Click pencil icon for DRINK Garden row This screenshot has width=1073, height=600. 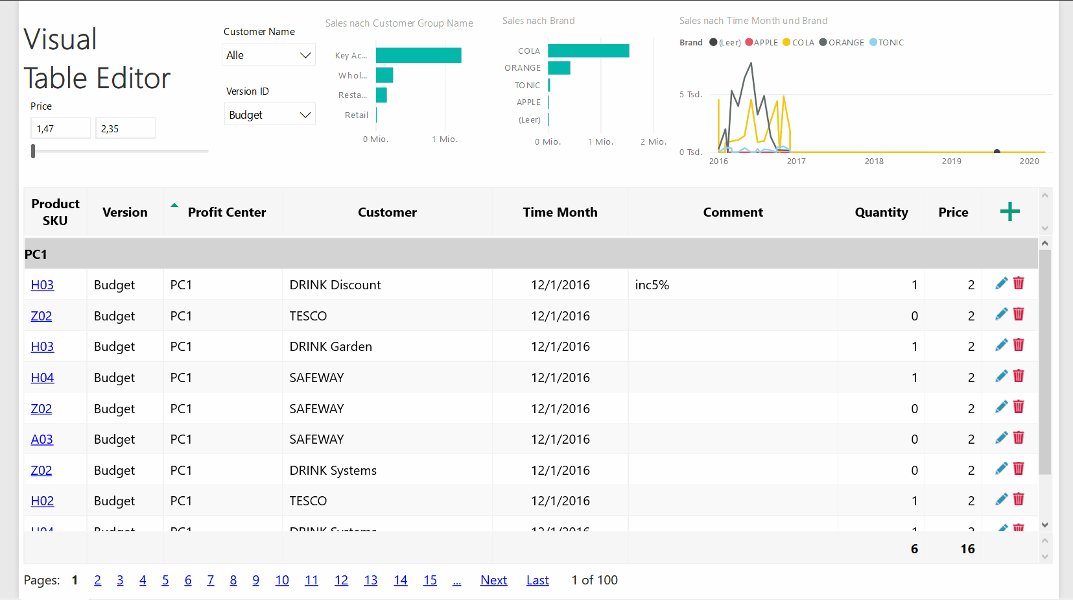(x=1001, y=345)
